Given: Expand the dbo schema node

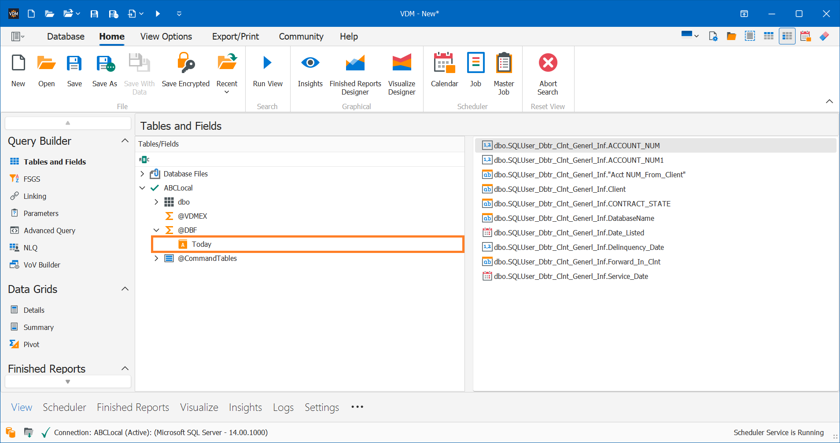Looking at the screenshot, I should click(x=156, y=202).
